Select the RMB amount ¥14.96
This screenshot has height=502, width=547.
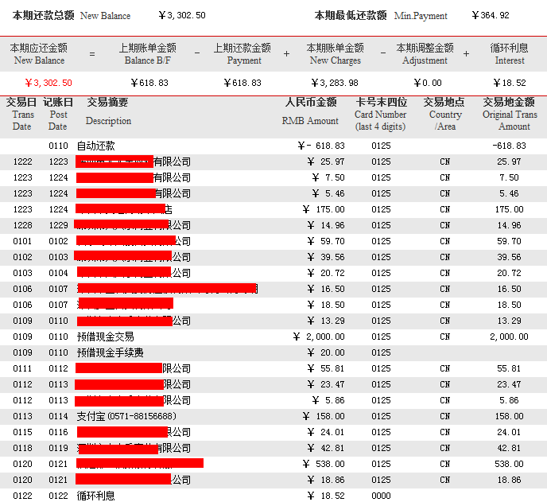(x=326, y=225)
